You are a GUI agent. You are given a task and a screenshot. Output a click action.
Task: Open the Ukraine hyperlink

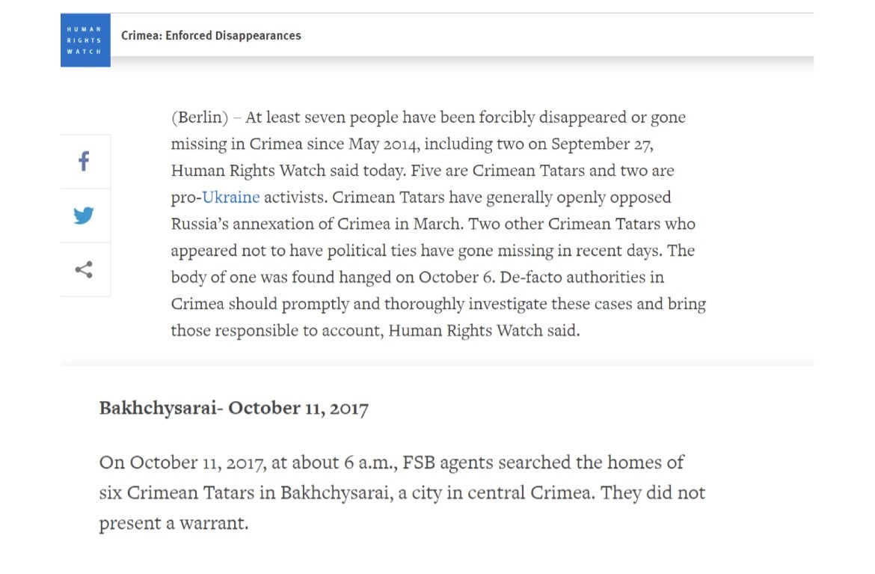[x=231, y=198]
